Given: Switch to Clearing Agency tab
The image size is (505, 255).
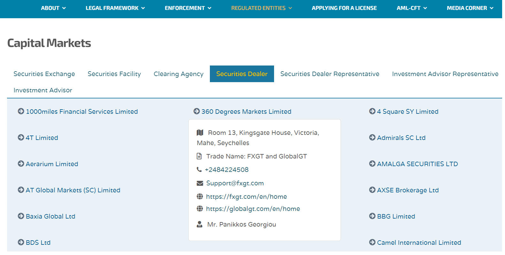Looking at the screenshot, I should (179, 74).
